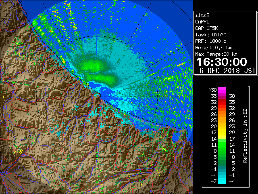The image size is (258, 194).
Task: Click the 'ilts2' label in info panel
Action: click(x=202, y=15)
